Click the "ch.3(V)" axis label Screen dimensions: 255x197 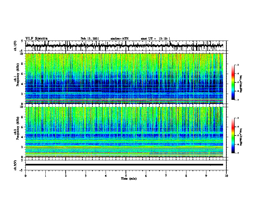point(15,165)
